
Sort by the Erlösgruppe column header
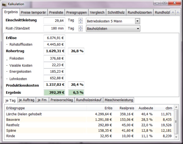click(45, 108)
